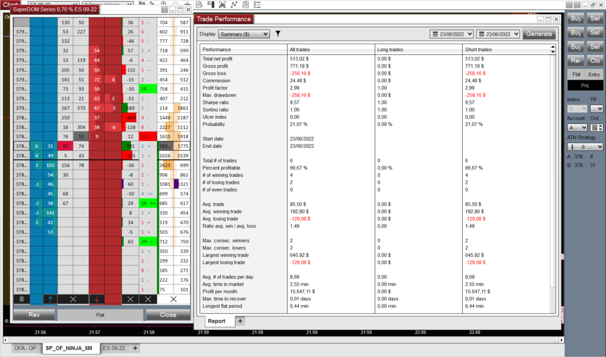Select the drawing tools pencil icon
The image size is (606, 357).
click(153, 4)
